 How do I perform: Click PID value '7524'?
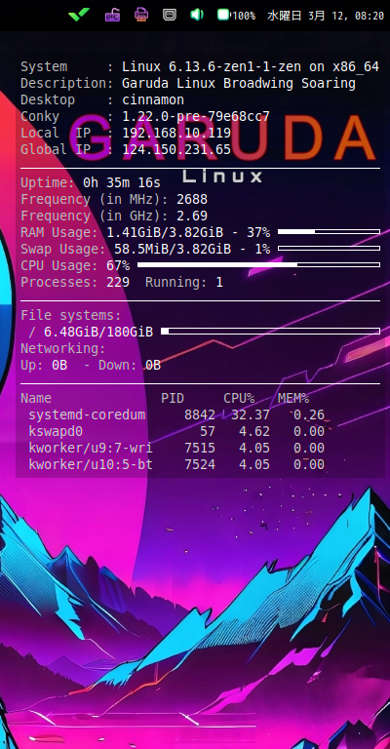pos(200,464)
